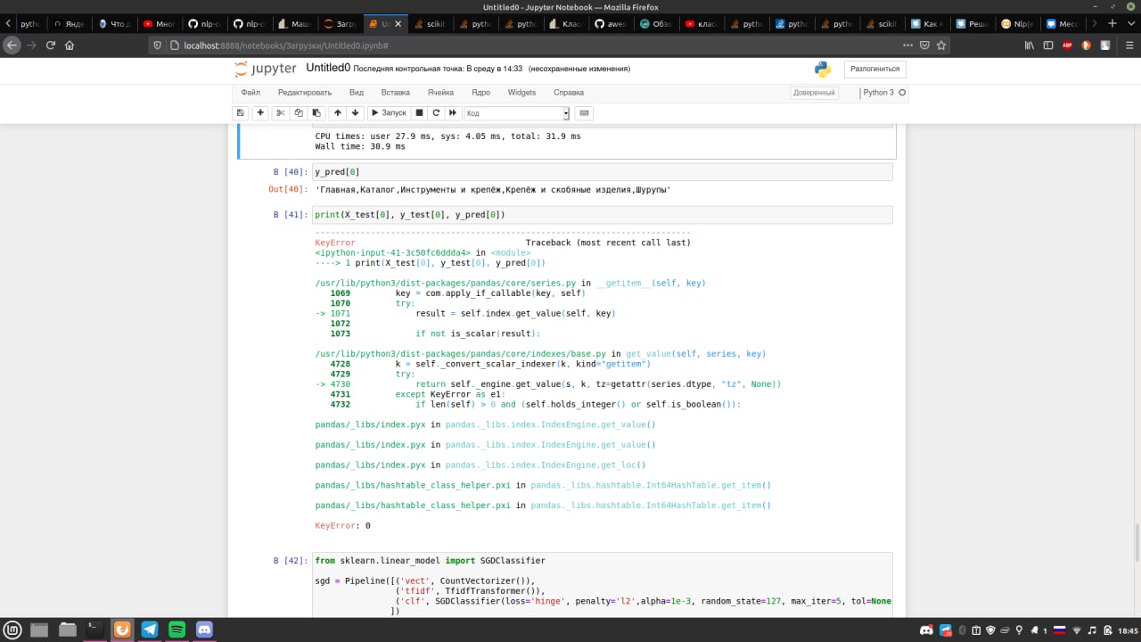Interrupt the kernel with the stop icon
The width and height of the screenshot is (1141, 642).
pyautogui.click(x=419, y=113)
